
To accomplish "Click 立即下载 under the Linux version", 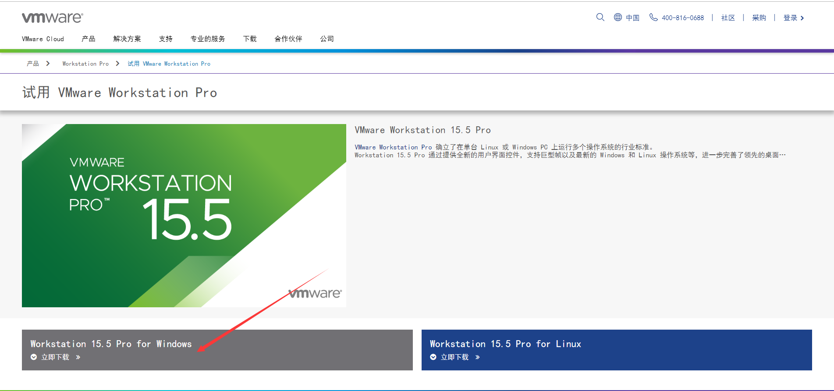I will coord(454,357).
